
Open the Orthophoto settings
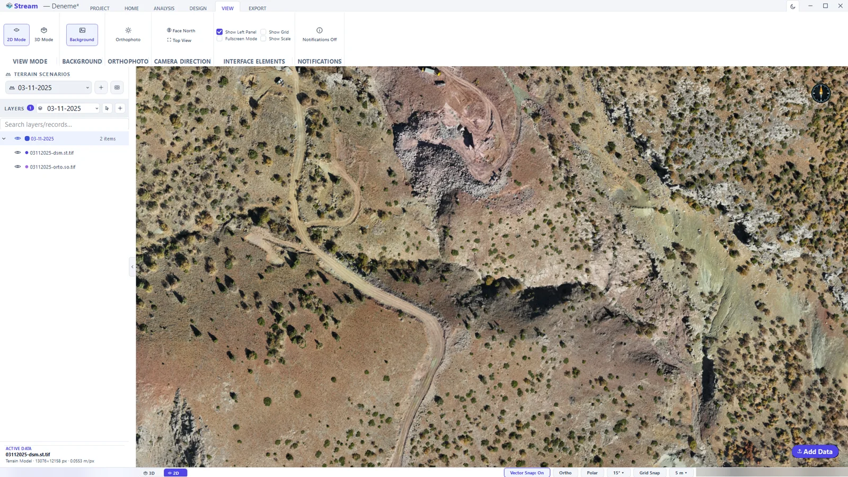128,35
